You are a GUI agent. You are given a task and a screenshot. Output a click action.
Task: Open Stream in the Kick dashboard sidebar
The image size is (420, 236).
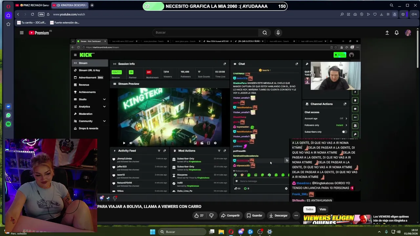coord(90,63)
